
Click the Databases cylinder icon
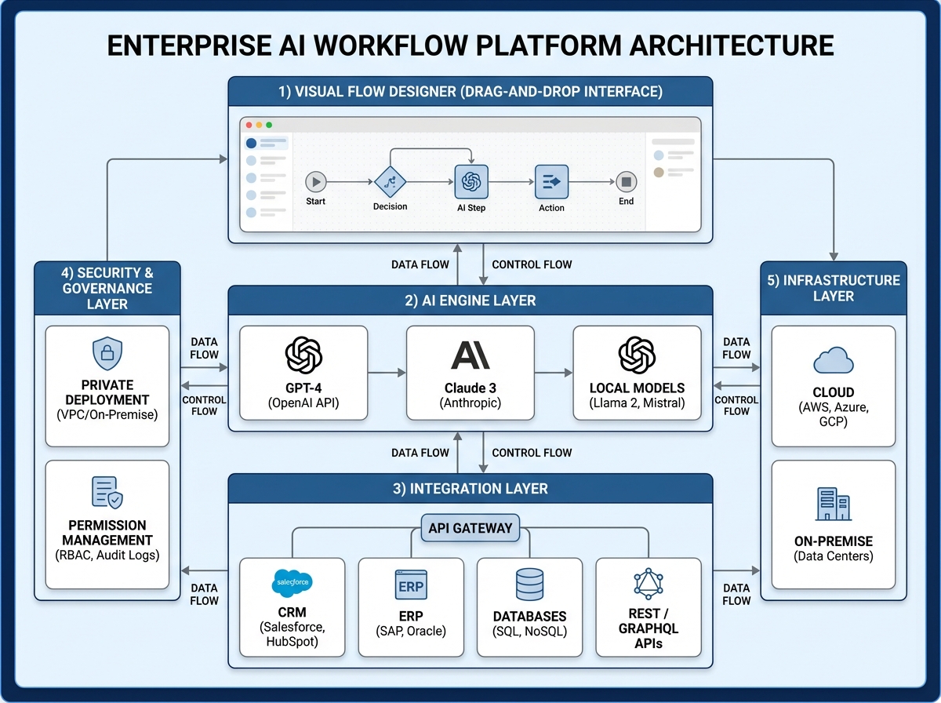pyautogui.click(x=529, y=585)
